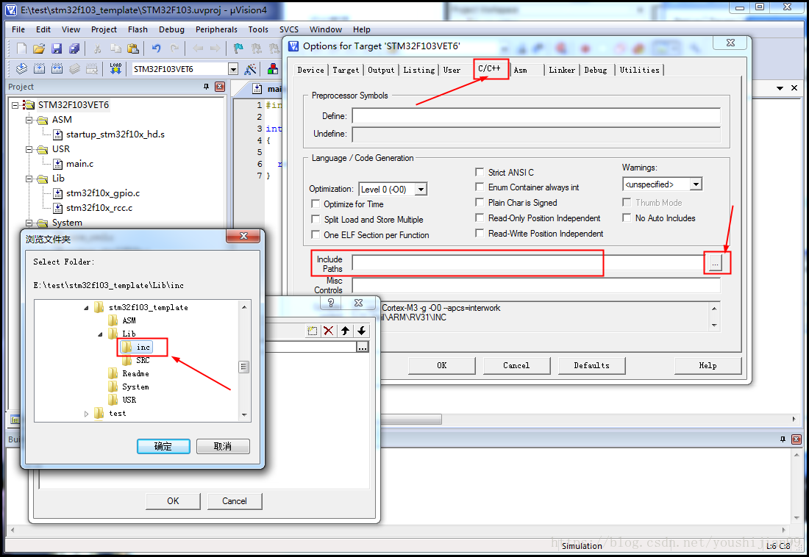This screenshot has height=557, width=809.
Task: Open Target Options magic wand icon
Action: click(250, 68)
